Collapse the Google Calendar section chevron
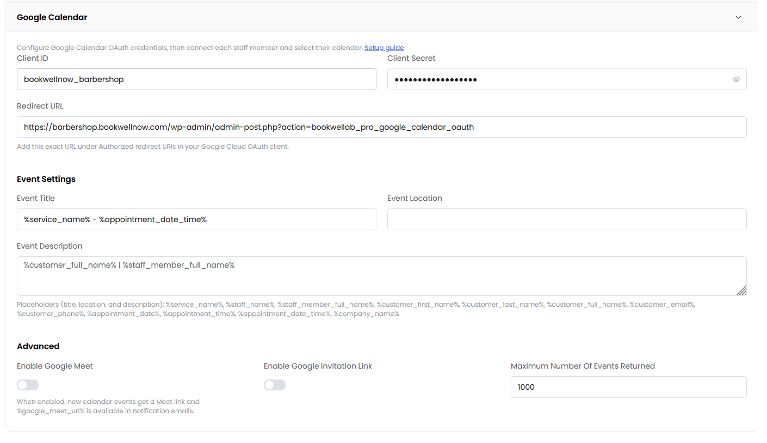767x443 pixels. (x=738, y=17)
